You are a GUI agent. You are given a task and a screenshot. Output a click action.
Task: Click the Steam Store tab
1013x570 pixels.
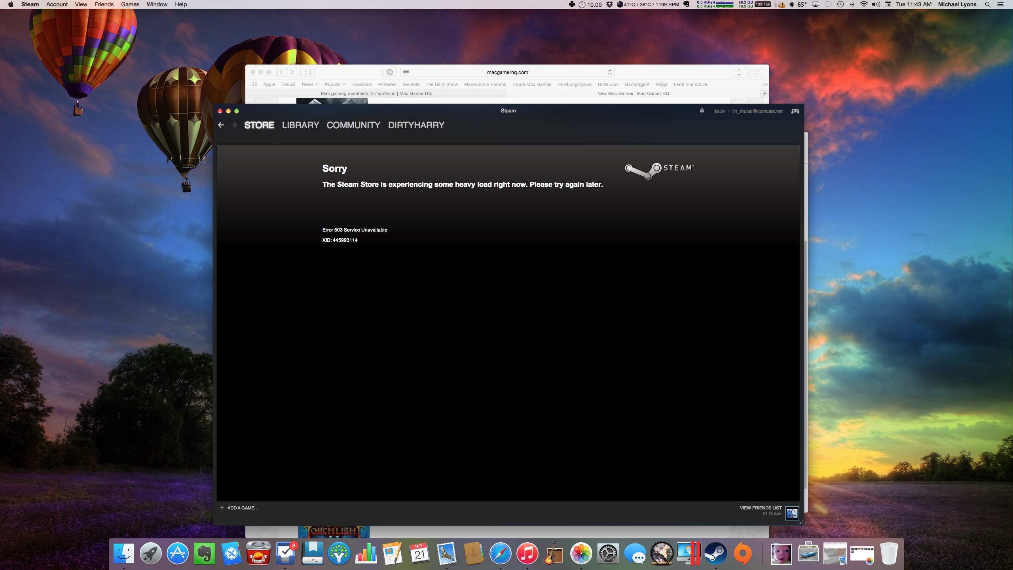(x=258, y=125)
